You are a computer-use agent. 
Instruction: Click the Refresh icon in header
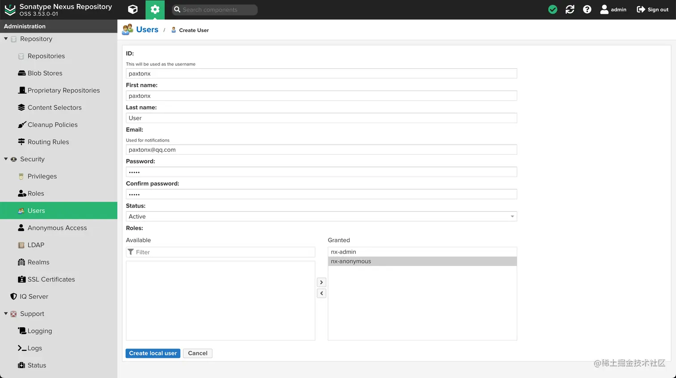pos(570,9)
